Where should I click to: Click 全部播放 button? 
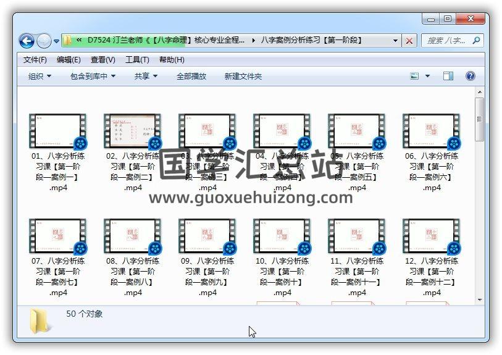tap(191, 77)
